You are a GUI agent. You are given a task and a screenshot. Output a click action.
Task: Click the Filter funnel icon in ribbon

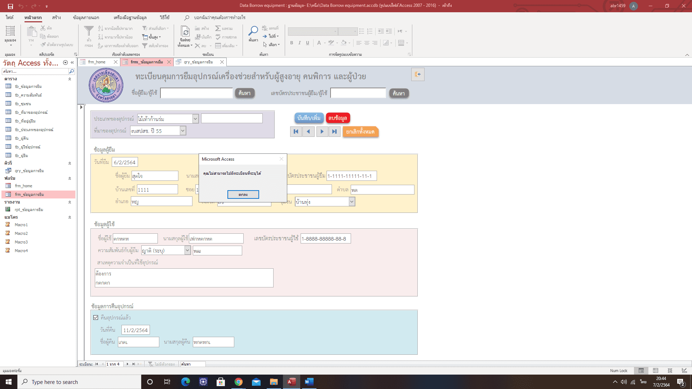[89, 32]
